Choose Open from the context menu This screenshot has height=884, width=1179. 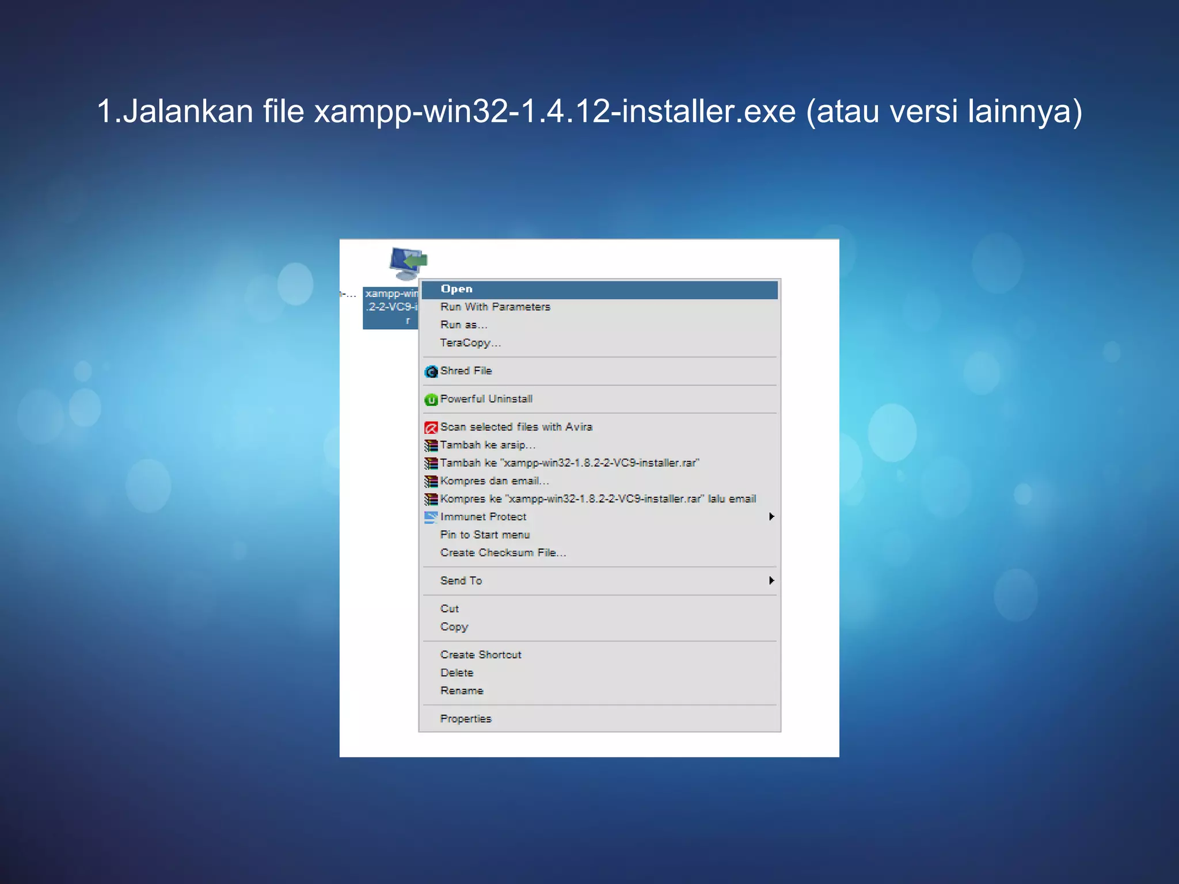(599, 289)
